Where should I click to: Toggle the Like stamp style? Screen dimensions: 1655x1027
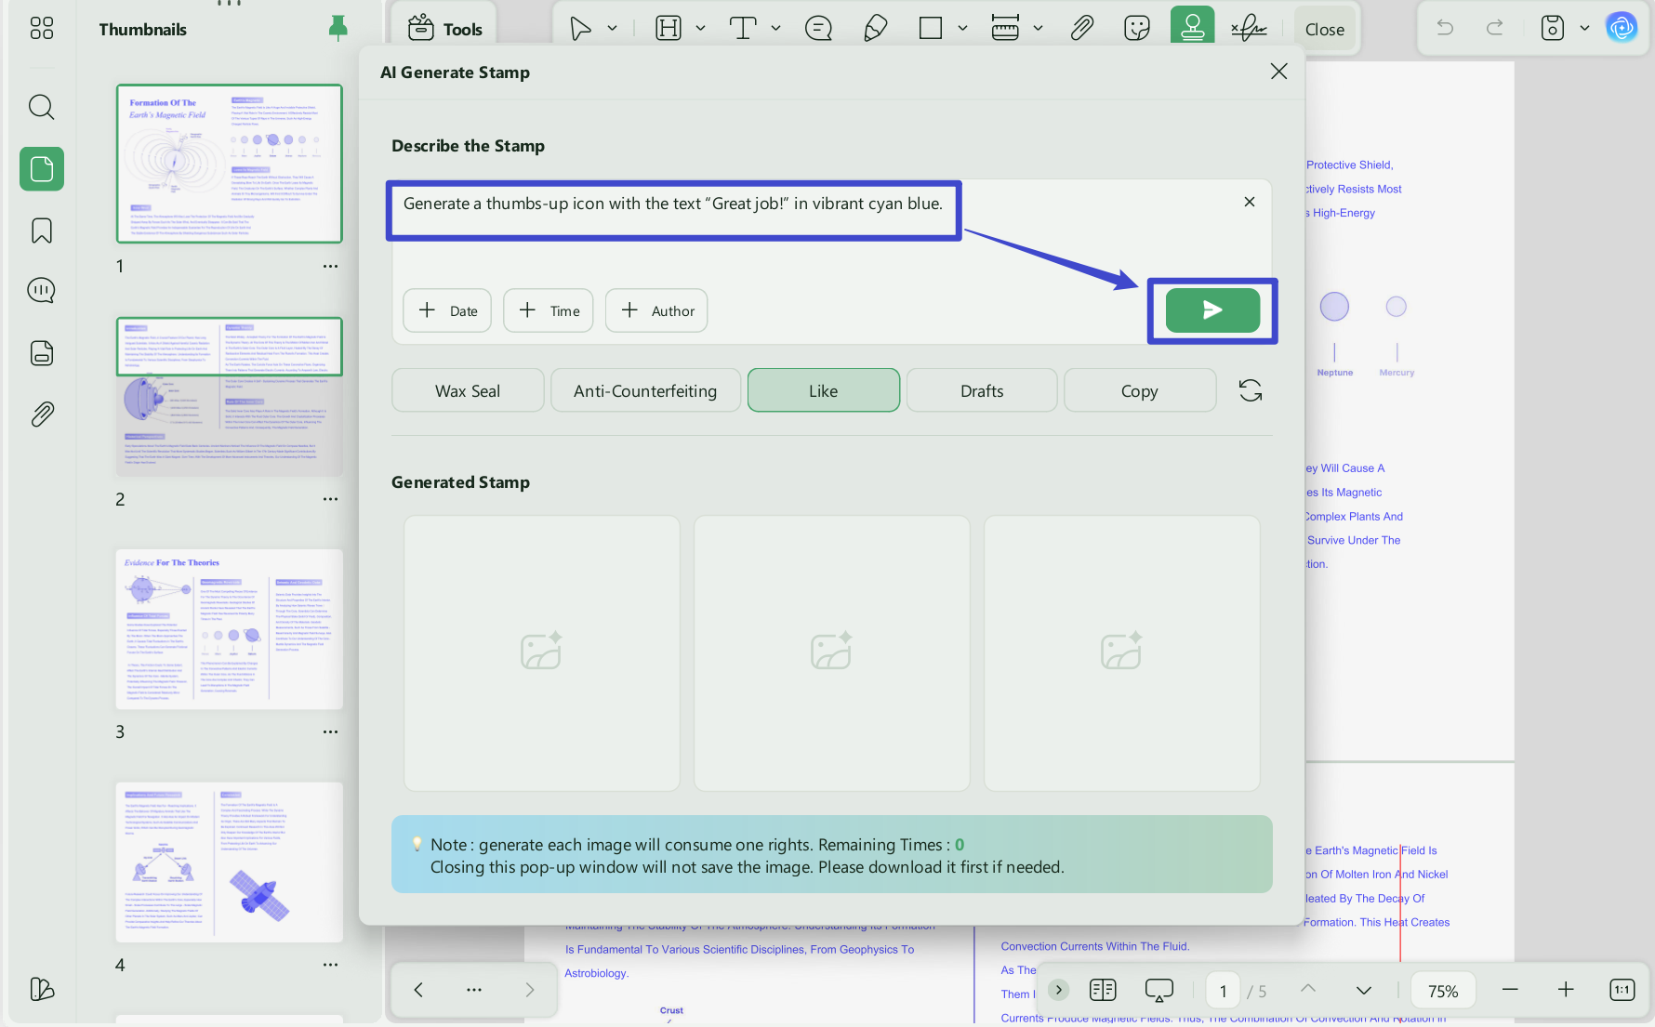click(x=823, y=390)
